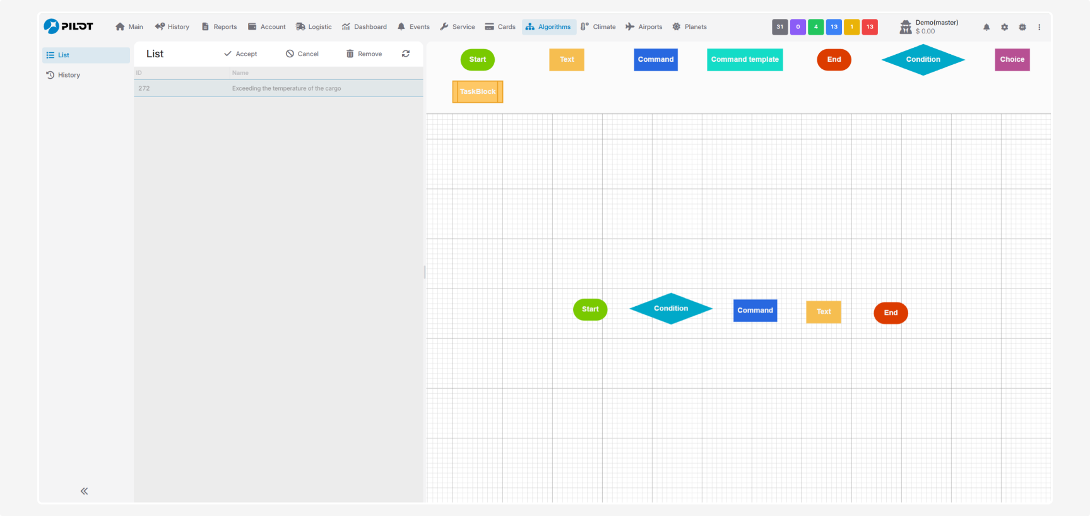Remove the selected algorithm

(364, 54)
